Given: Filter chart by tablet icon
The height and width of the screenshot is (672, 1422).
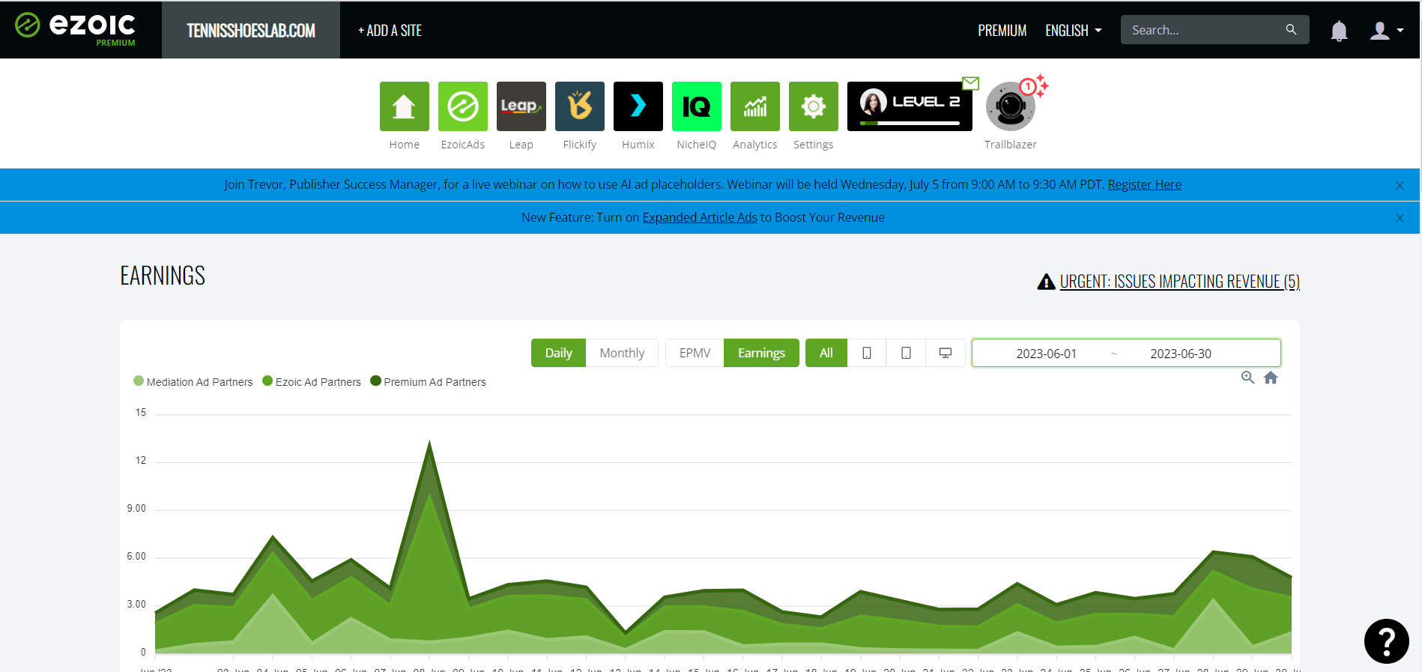Looking at the screenshot, I should (x=906, y=353).
